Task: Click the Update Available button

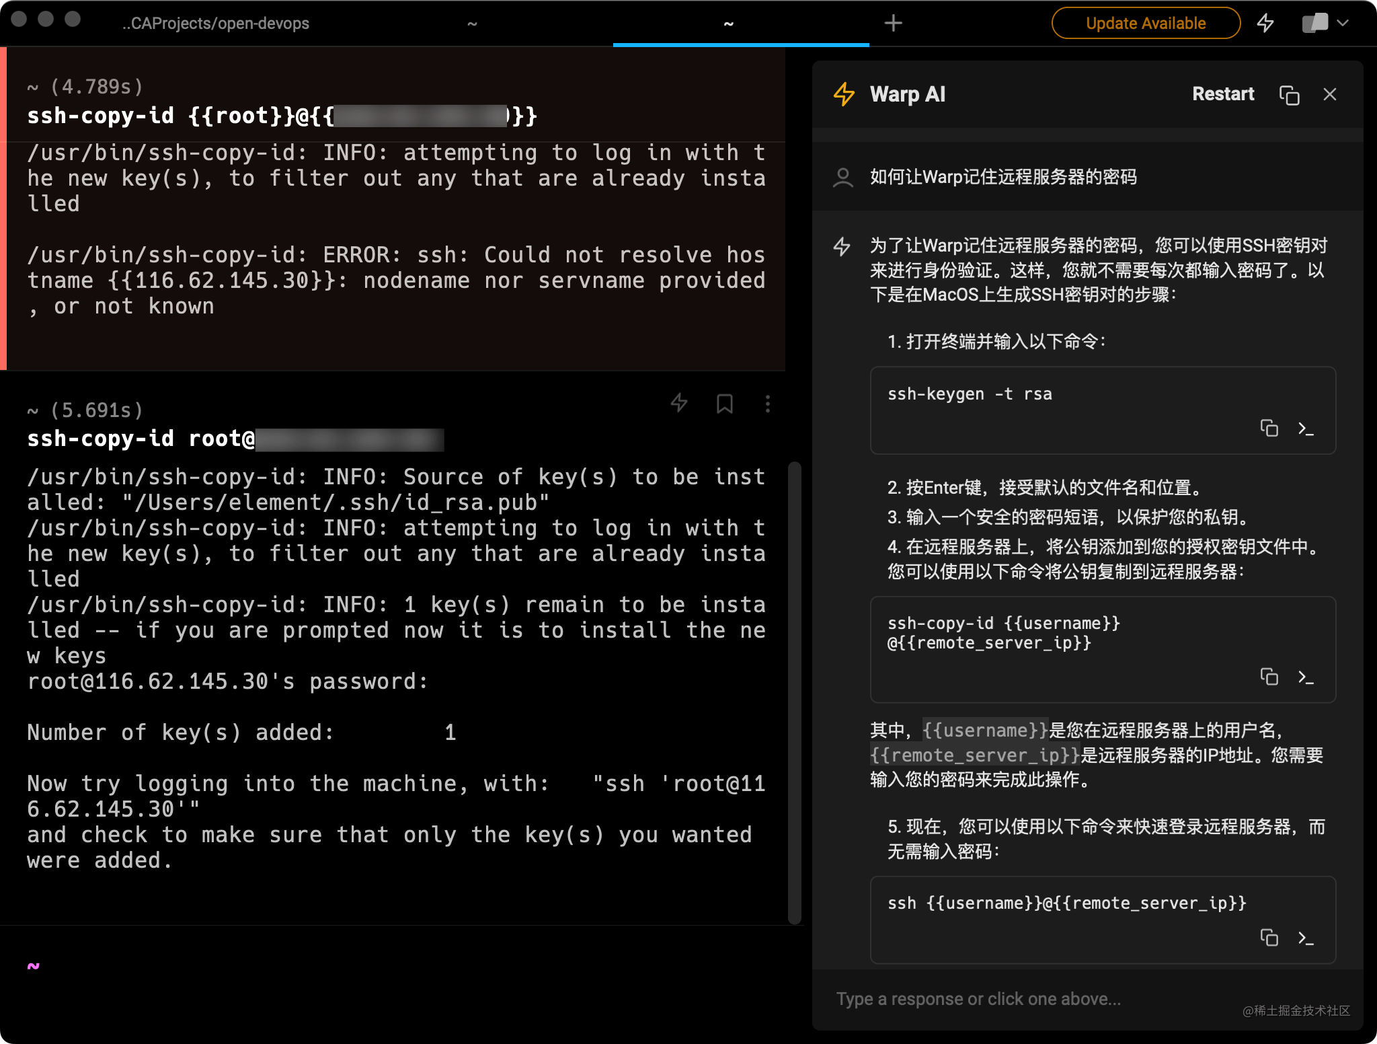Action: tap(1145, 22)
